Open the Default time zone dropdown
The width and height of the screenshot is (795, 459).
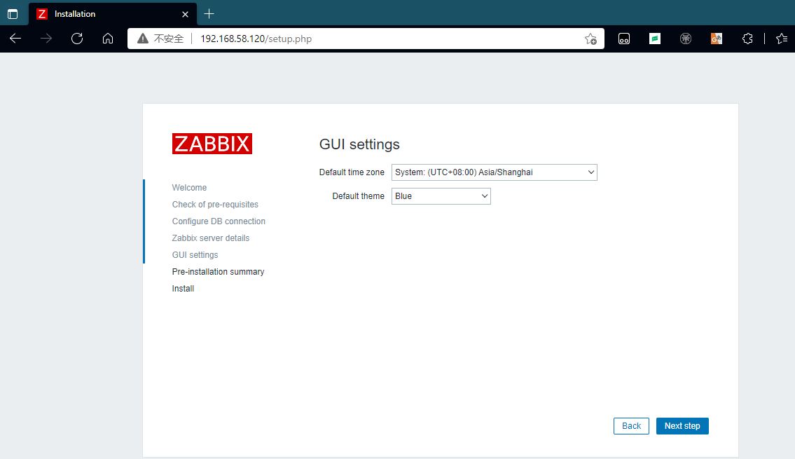pos(495,172)
